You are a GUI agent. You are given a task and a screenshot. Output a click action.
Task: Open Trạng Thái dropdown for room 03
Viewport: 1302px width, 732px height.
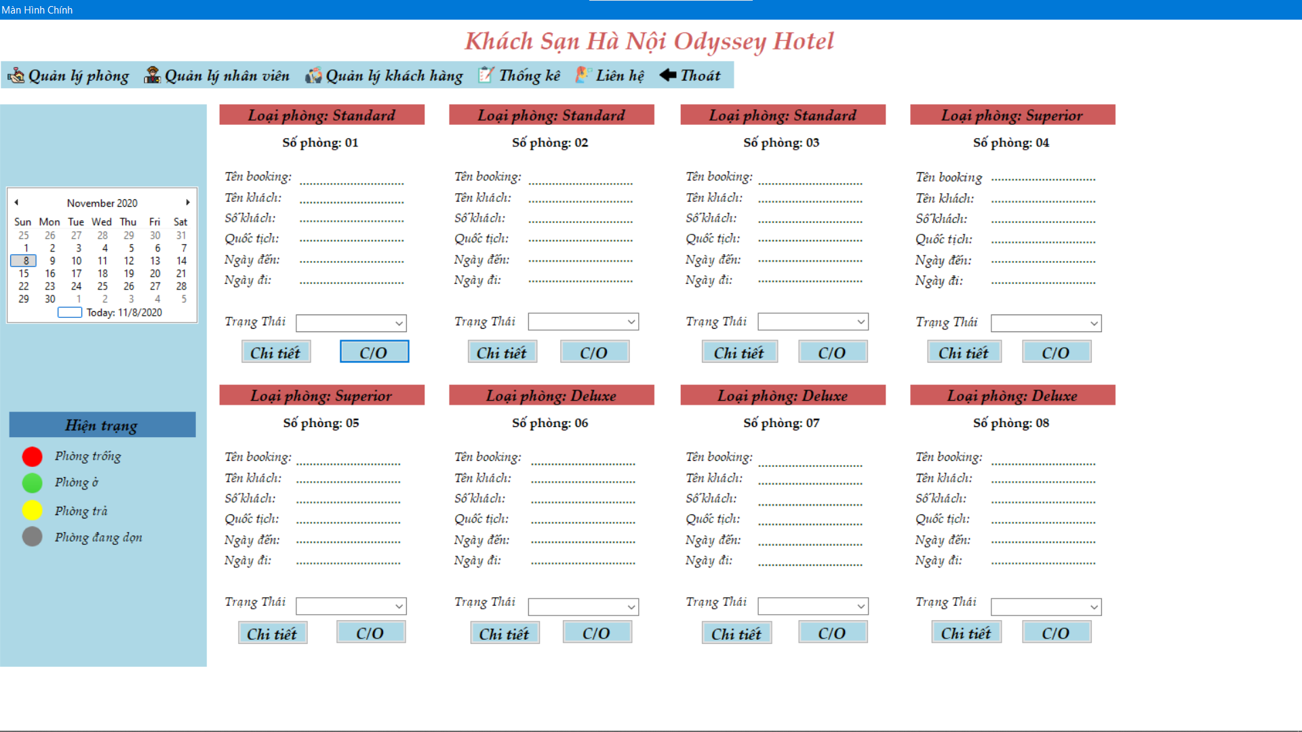pos(813,322)
